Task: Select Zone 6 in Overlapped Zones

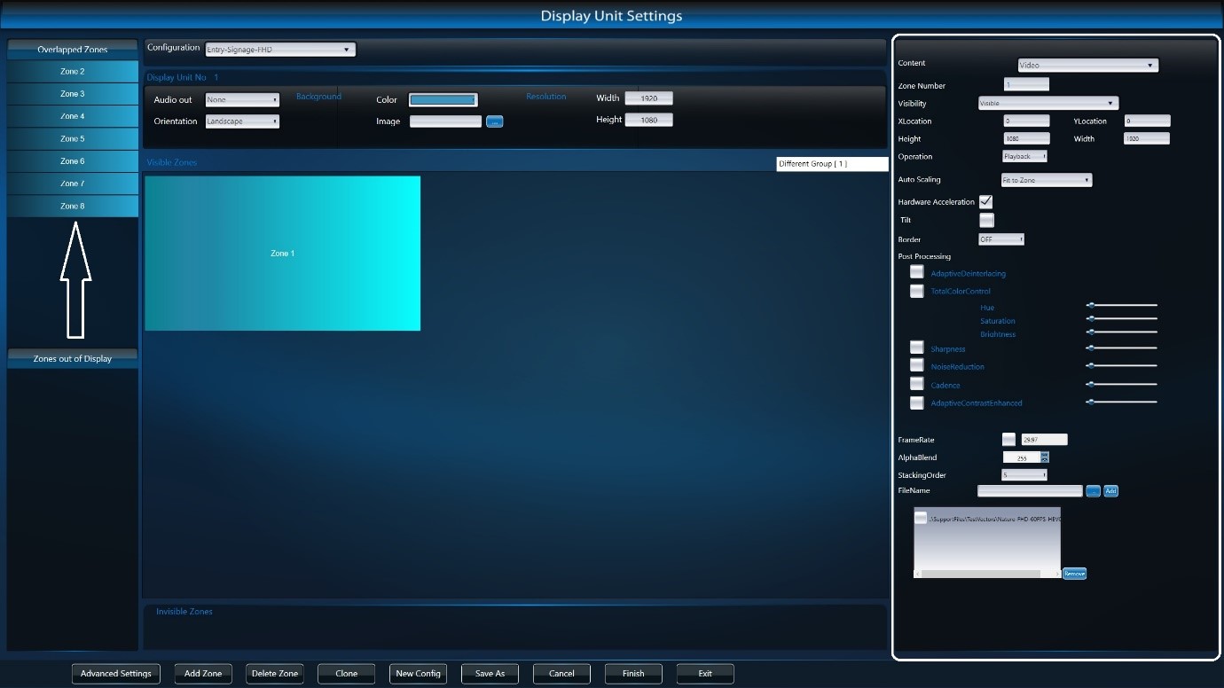Action: point(73,161)
